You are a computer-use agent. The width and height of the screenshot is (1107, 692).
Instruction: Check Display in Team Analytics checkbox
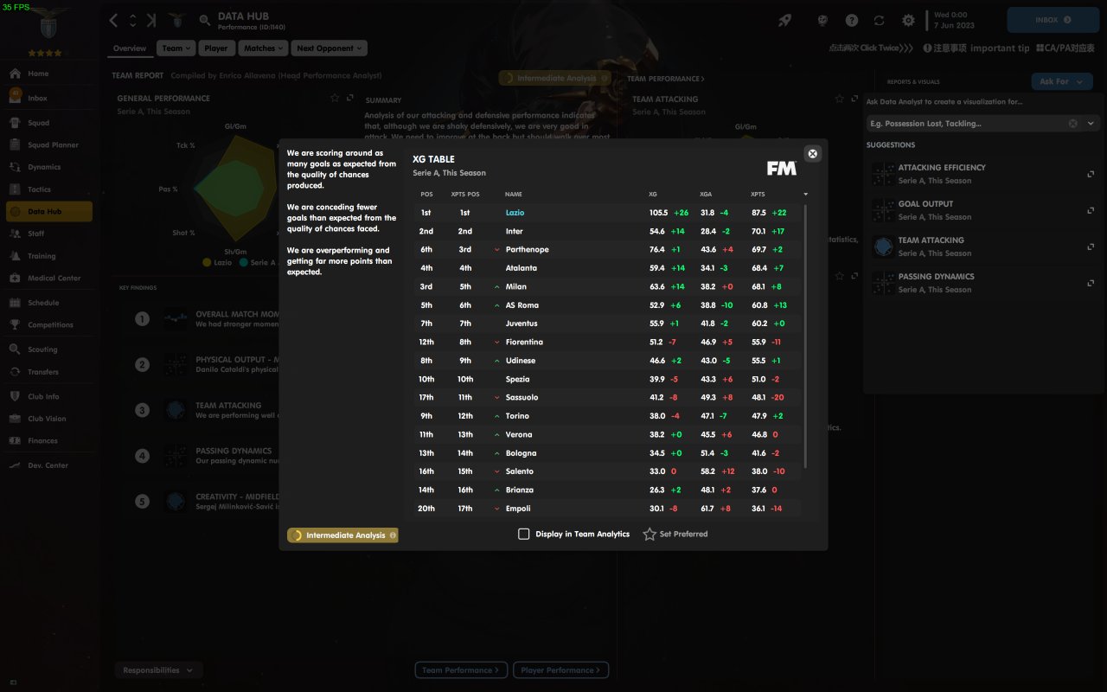pos(523,534)
